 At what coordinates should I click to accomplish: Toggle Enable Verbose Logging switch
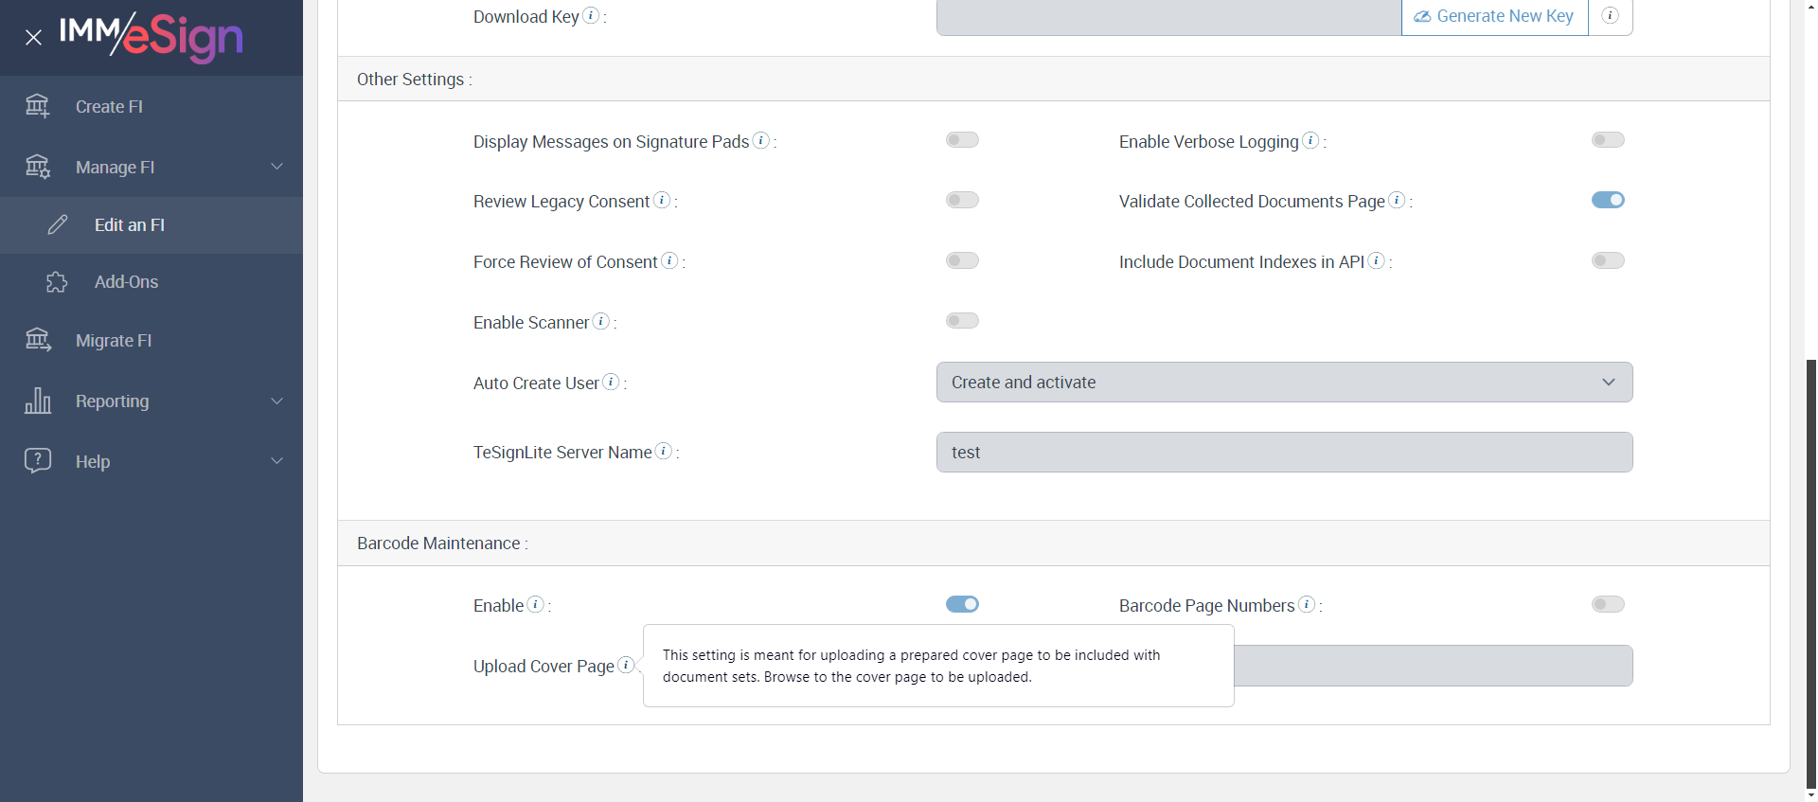tap(1608, 140)
